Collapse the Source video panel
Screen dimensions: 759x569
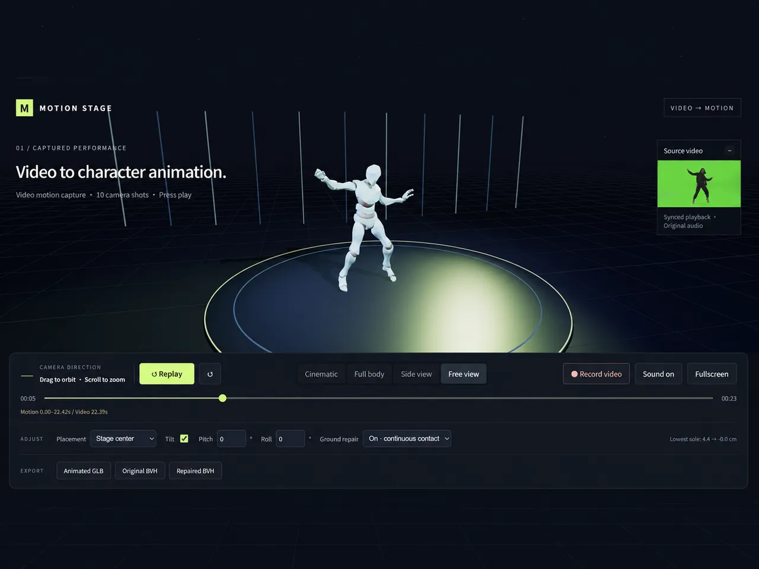(729, 151)
